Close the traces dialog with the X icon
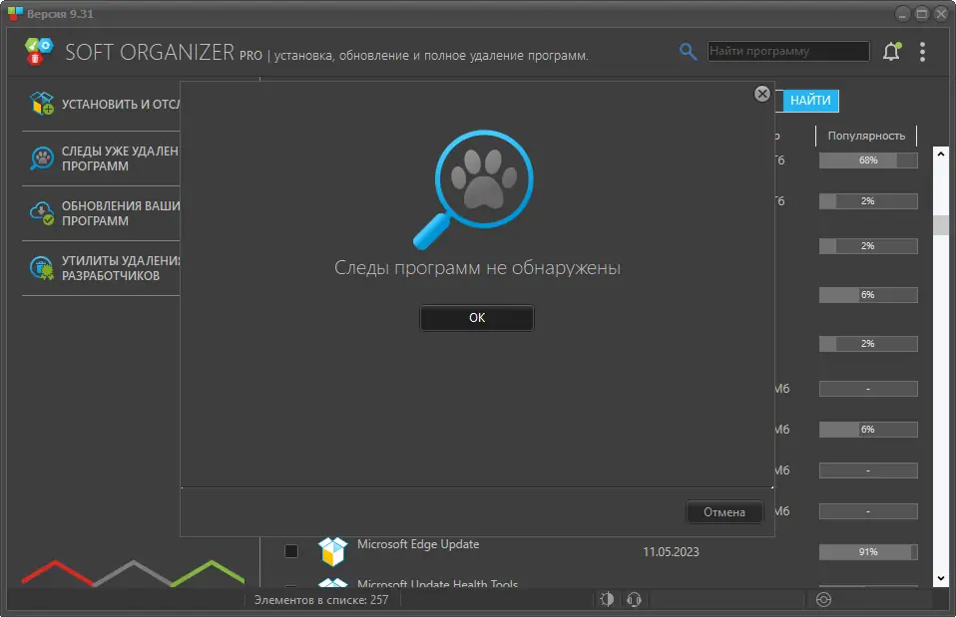The width and height of the screenshot is (956, 617). pyautogui.click(x=762, y=94)
